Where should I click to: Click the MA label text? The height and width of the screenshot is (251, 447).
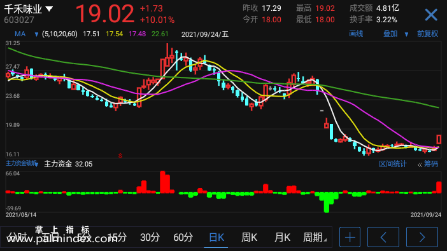(x=20, y=34)
